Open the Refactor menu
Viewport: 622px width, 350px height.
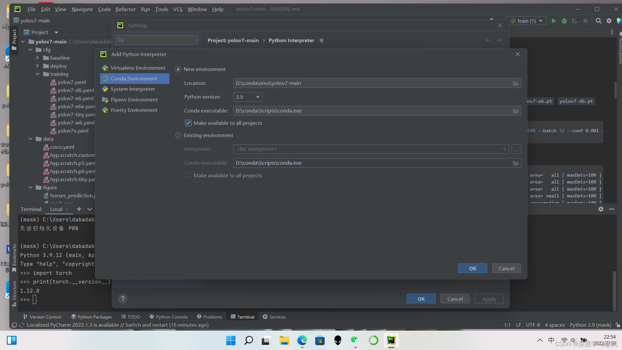pos(125,9)
